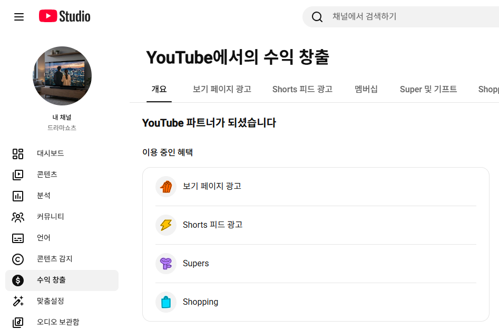Click the blue Shopping bag icon
The image size is (499, 329).
(166, 302)
